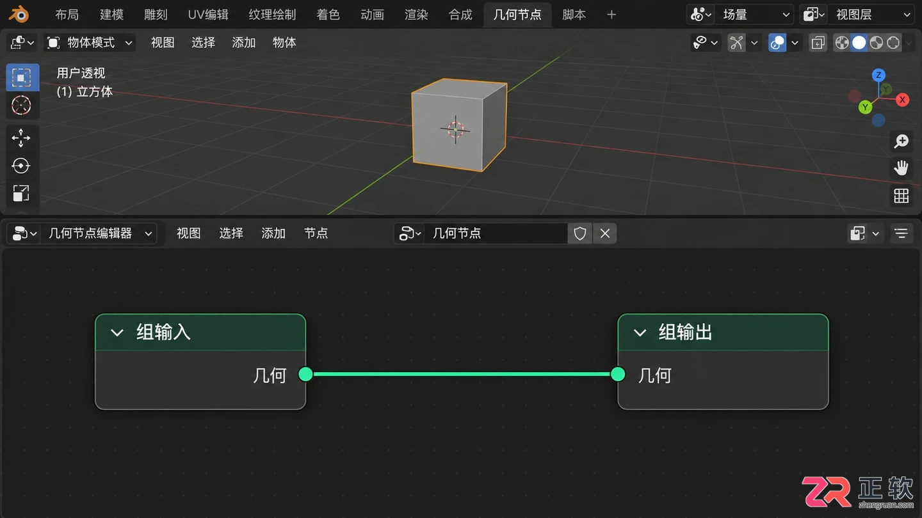
Task: Switch to solid viewport shading
Action: pyautogui.click(x=859, y=42)
